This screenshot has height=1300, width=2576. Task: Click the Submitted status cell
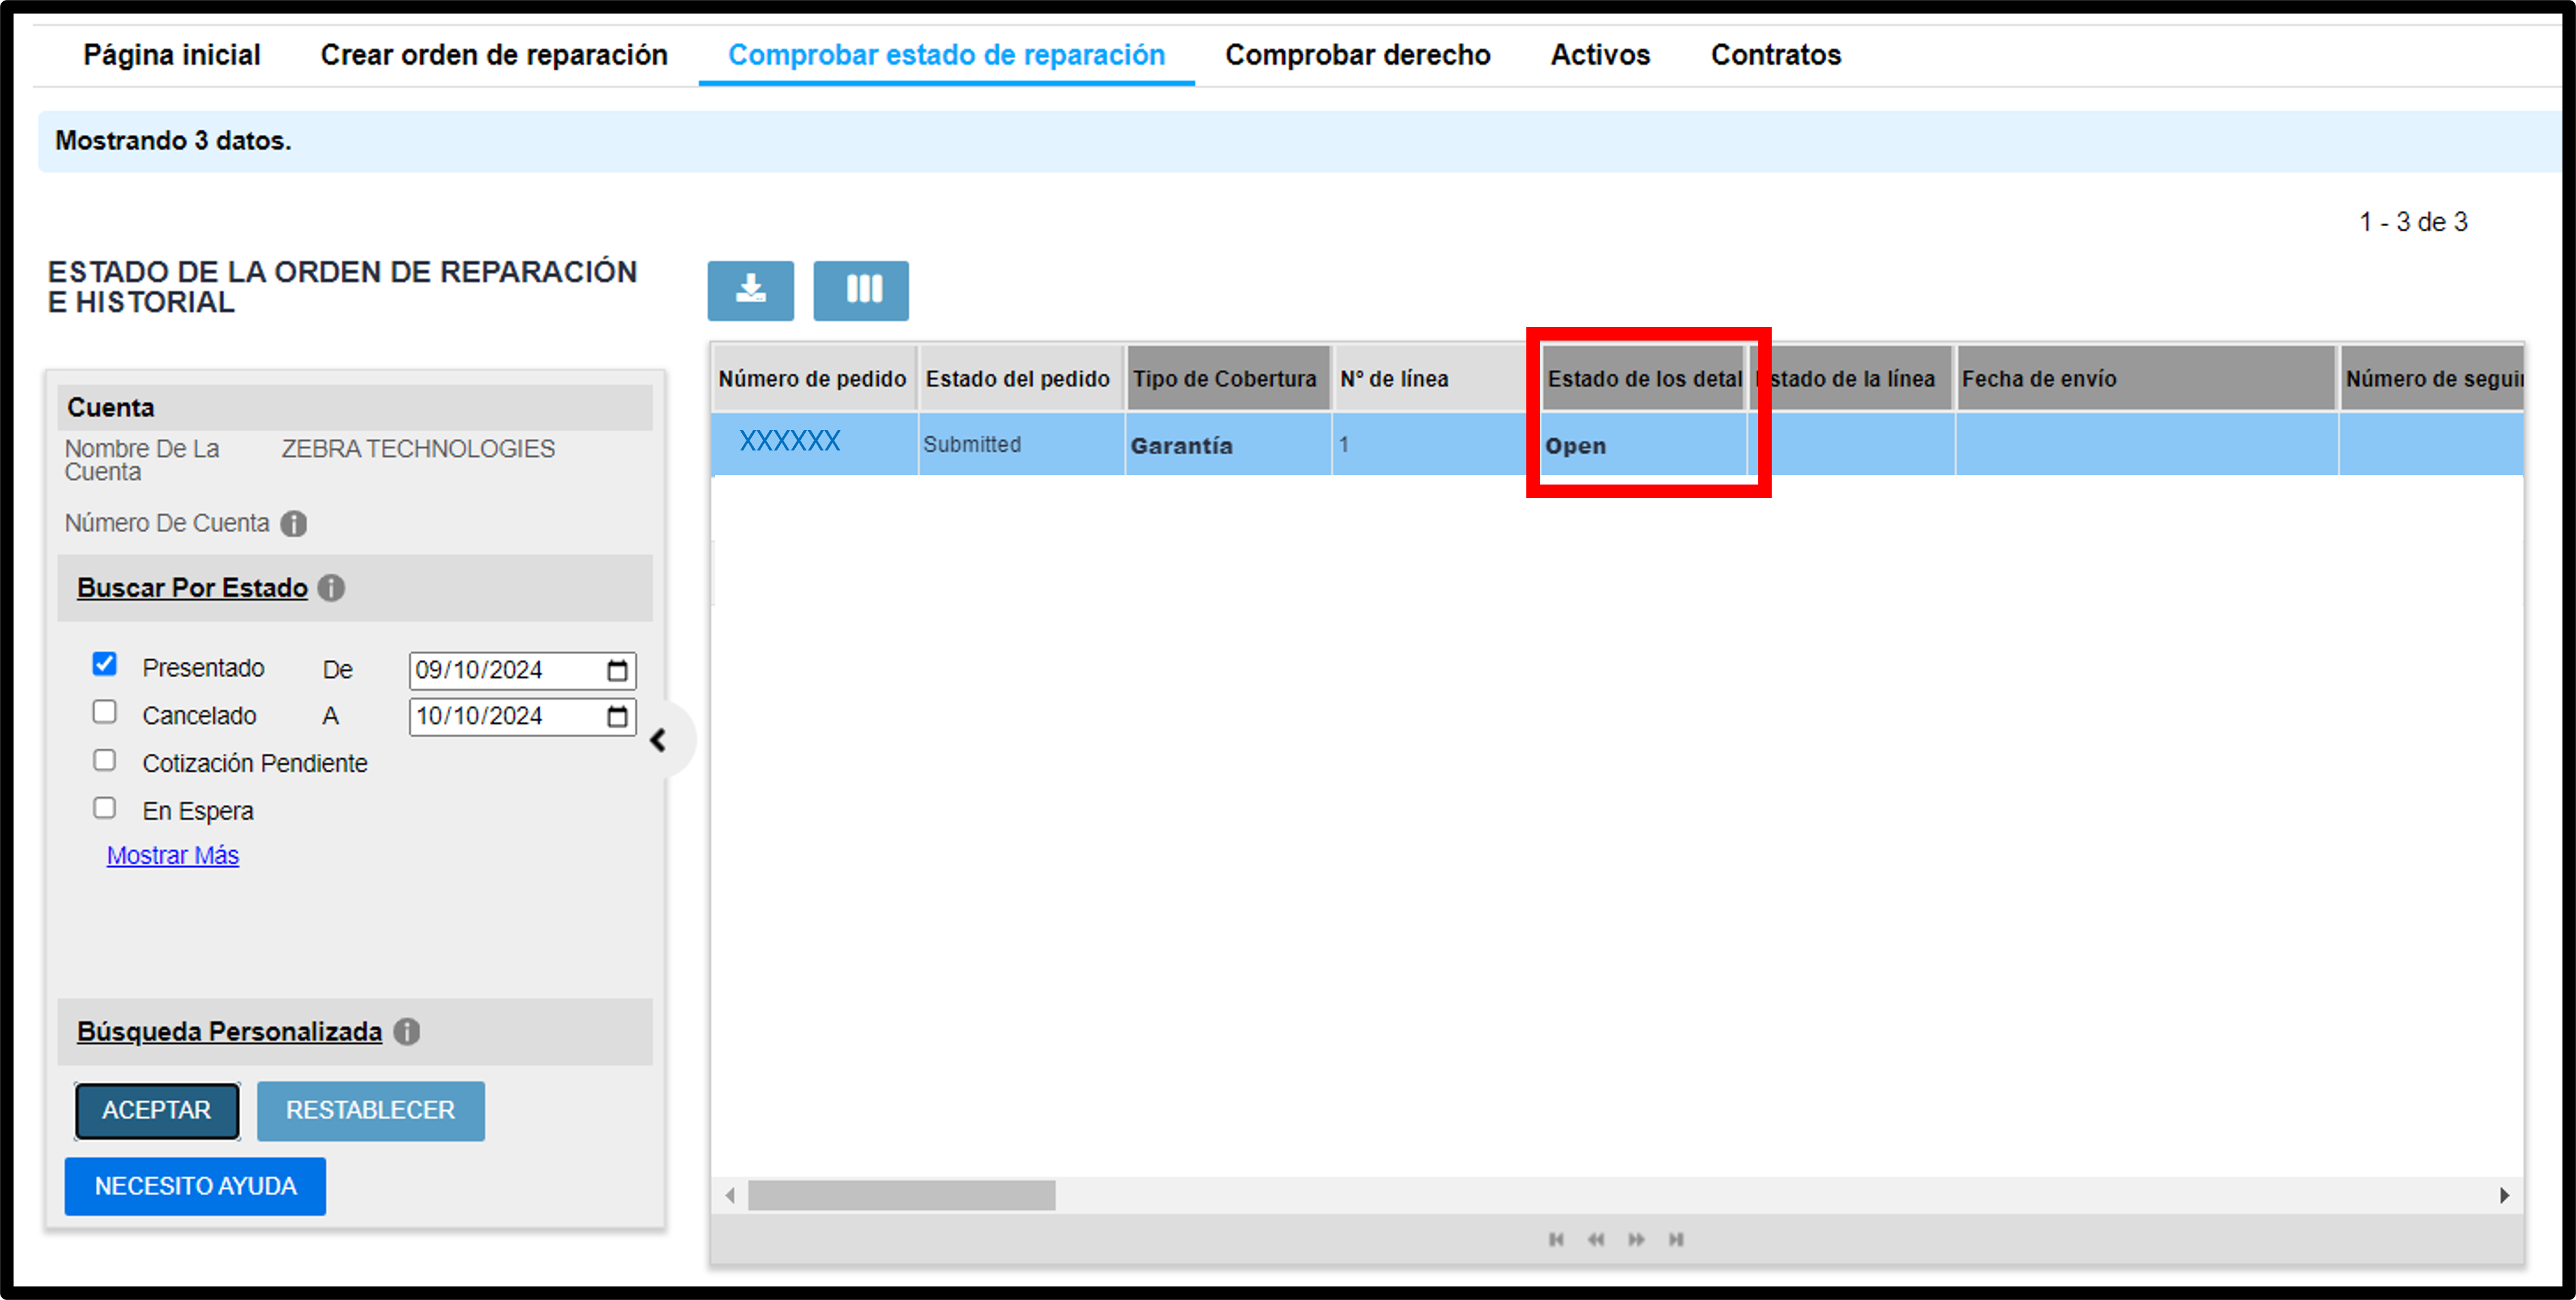1021,444
